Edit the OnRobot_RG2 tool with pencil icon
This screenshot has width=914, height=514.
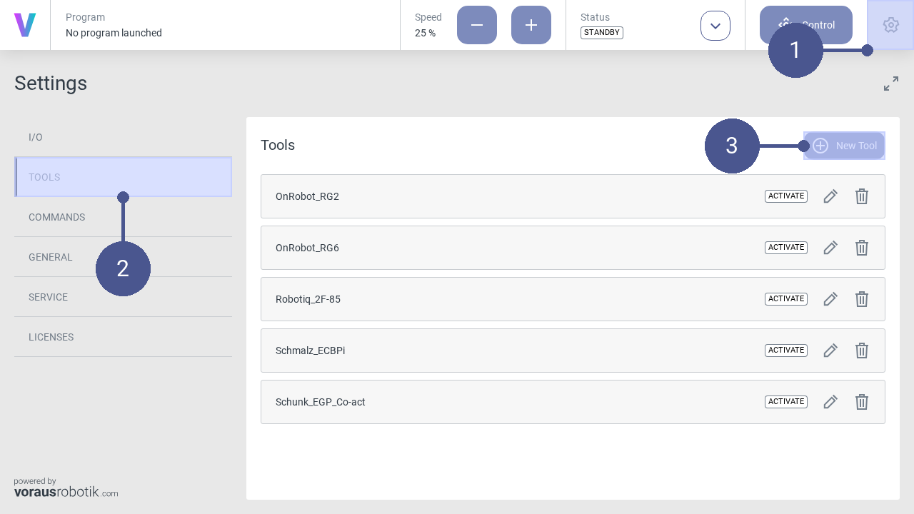pos(830,196)
